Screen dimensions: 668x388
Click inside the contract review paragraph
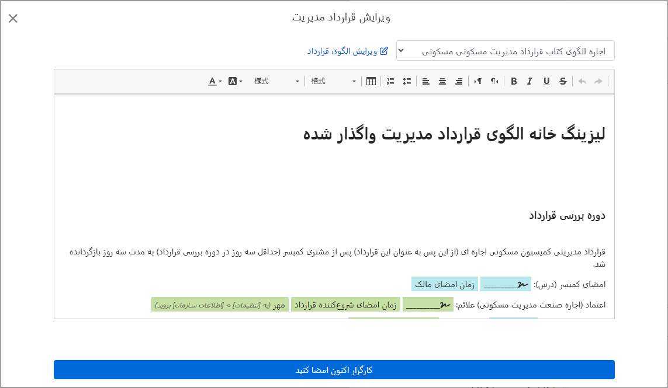click(x=337, y=258)
